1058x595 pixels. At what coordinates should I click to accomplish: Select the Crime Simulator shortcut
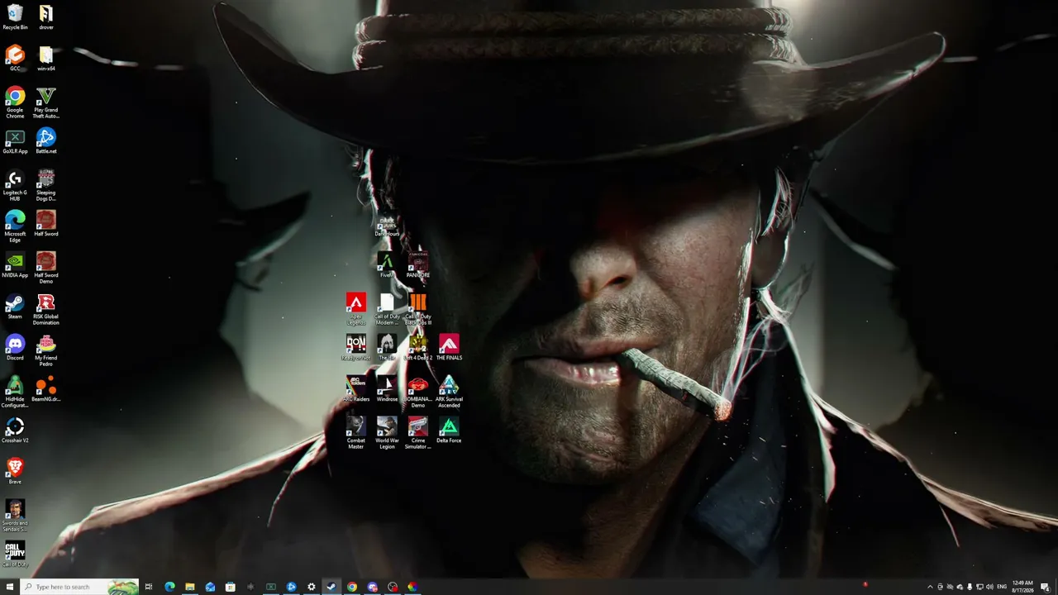tap(418, 432)
